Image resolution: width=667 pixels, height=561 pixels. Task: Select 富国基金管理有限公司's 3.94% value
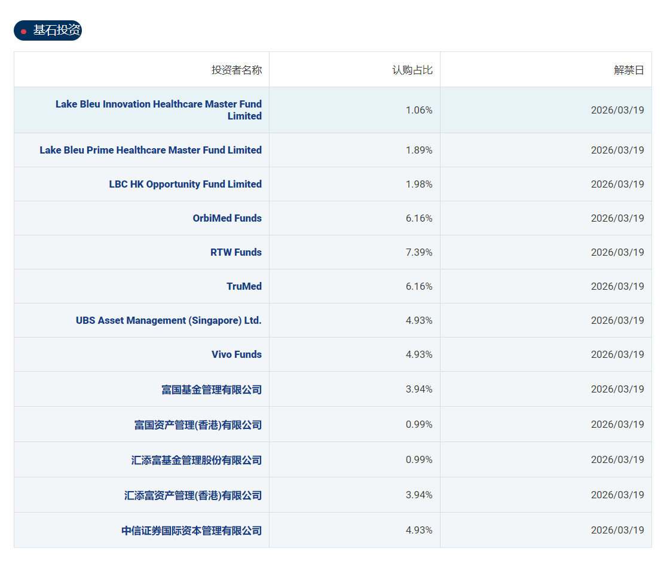pos(419,389)
